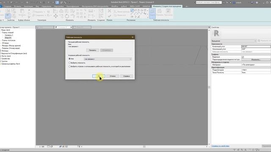Viewport: 271px width, 152px height.
Task: Click the Move tool icon
Action: (x=55, y=16)
